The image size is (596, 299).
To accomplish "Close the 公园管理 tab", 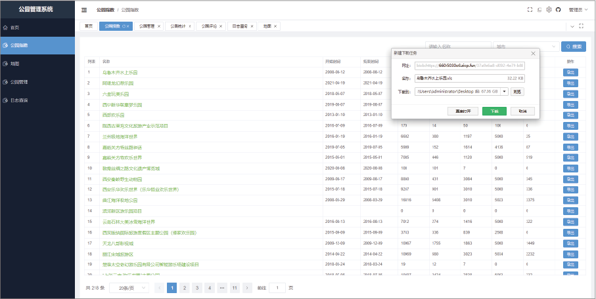I will (x=159, y=26).
